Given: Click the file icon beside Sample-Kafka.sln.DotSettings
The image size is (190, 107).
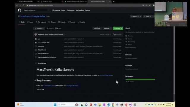Looking at the screenshot, I should (36, 57).
